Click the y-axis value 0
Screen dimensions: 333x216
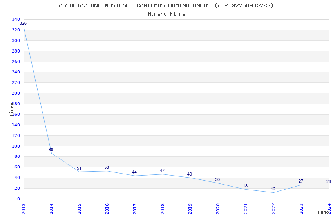click(19, 199)
